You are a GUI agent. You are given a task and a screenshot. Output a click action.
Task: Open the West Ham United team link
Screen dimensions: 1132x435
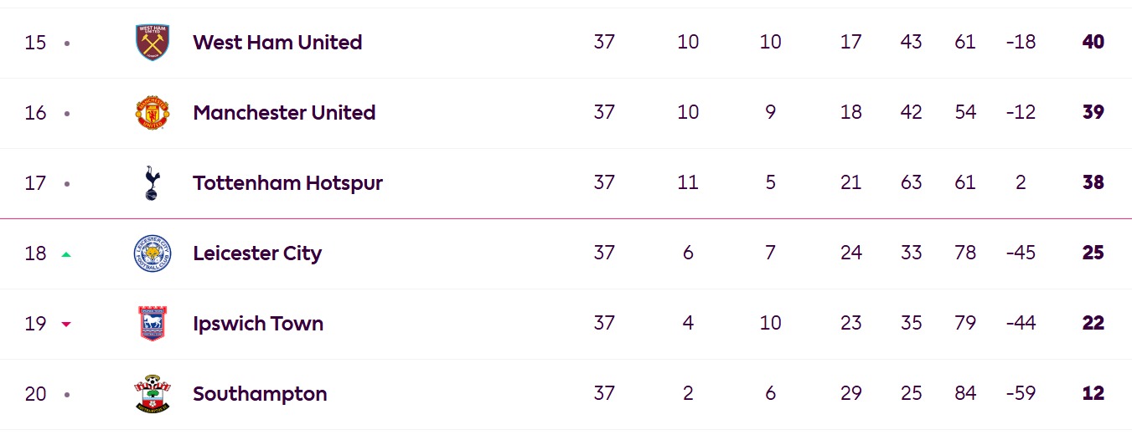click(x=277, y=43)
